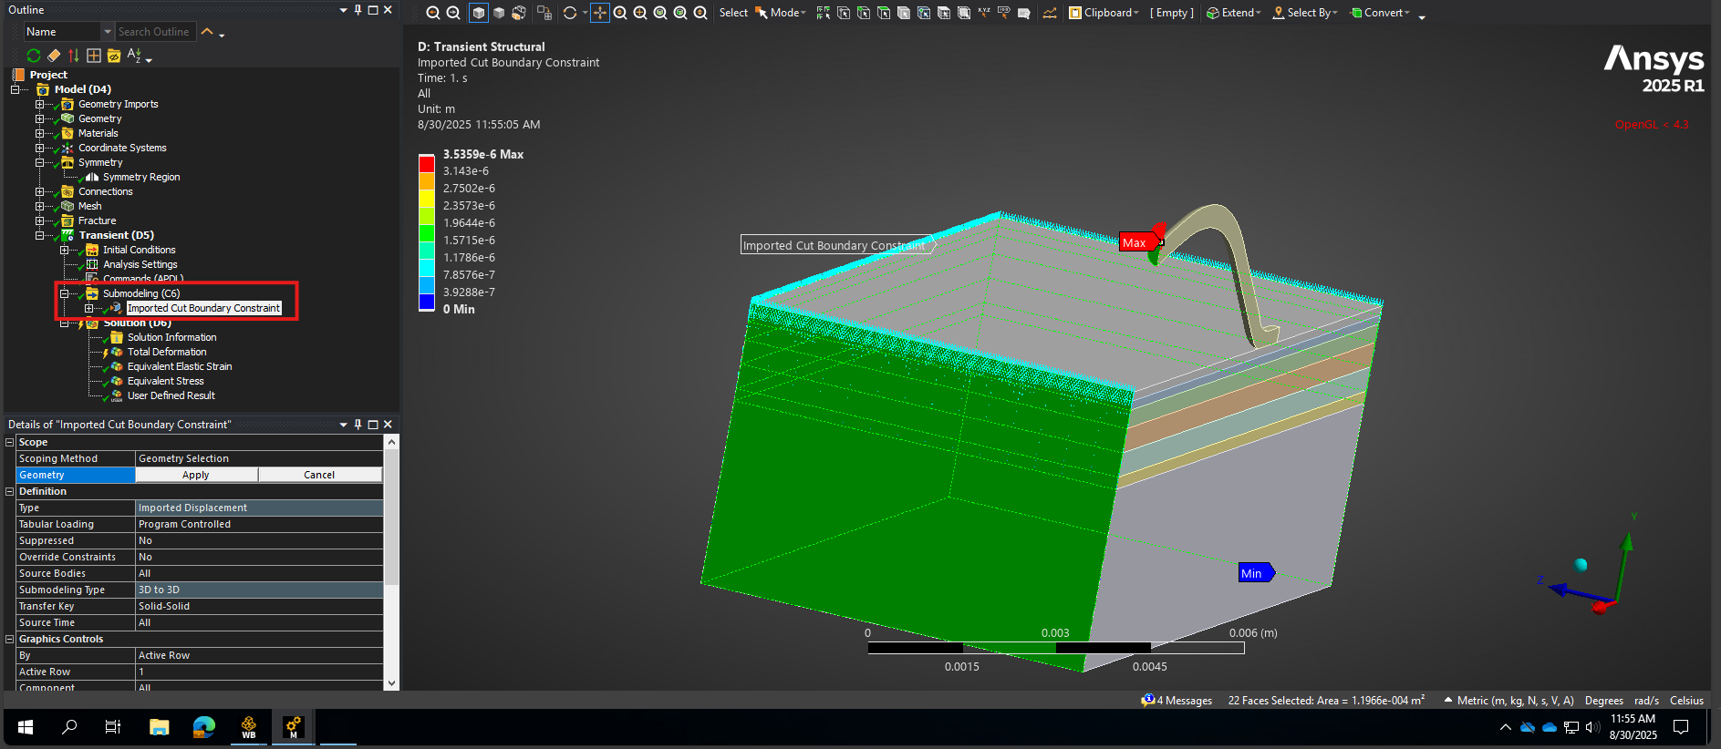Enable the Element Face selection filter

tap(944, 13)
